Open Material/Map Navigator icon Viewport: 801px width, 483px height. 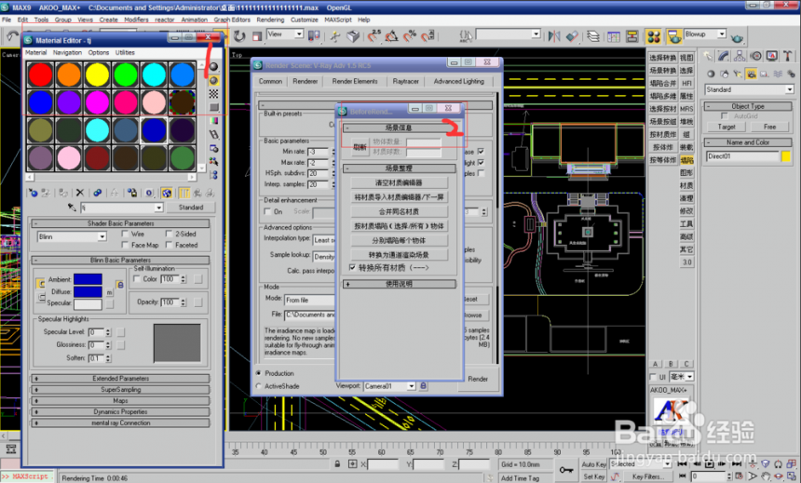tap(213, 175)
